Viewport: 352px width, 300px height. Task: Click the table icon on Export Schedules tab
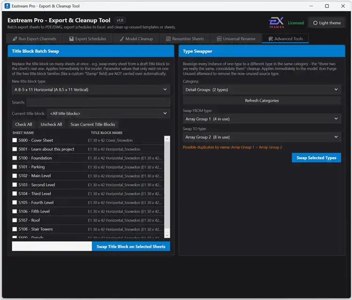coord(71,39)
